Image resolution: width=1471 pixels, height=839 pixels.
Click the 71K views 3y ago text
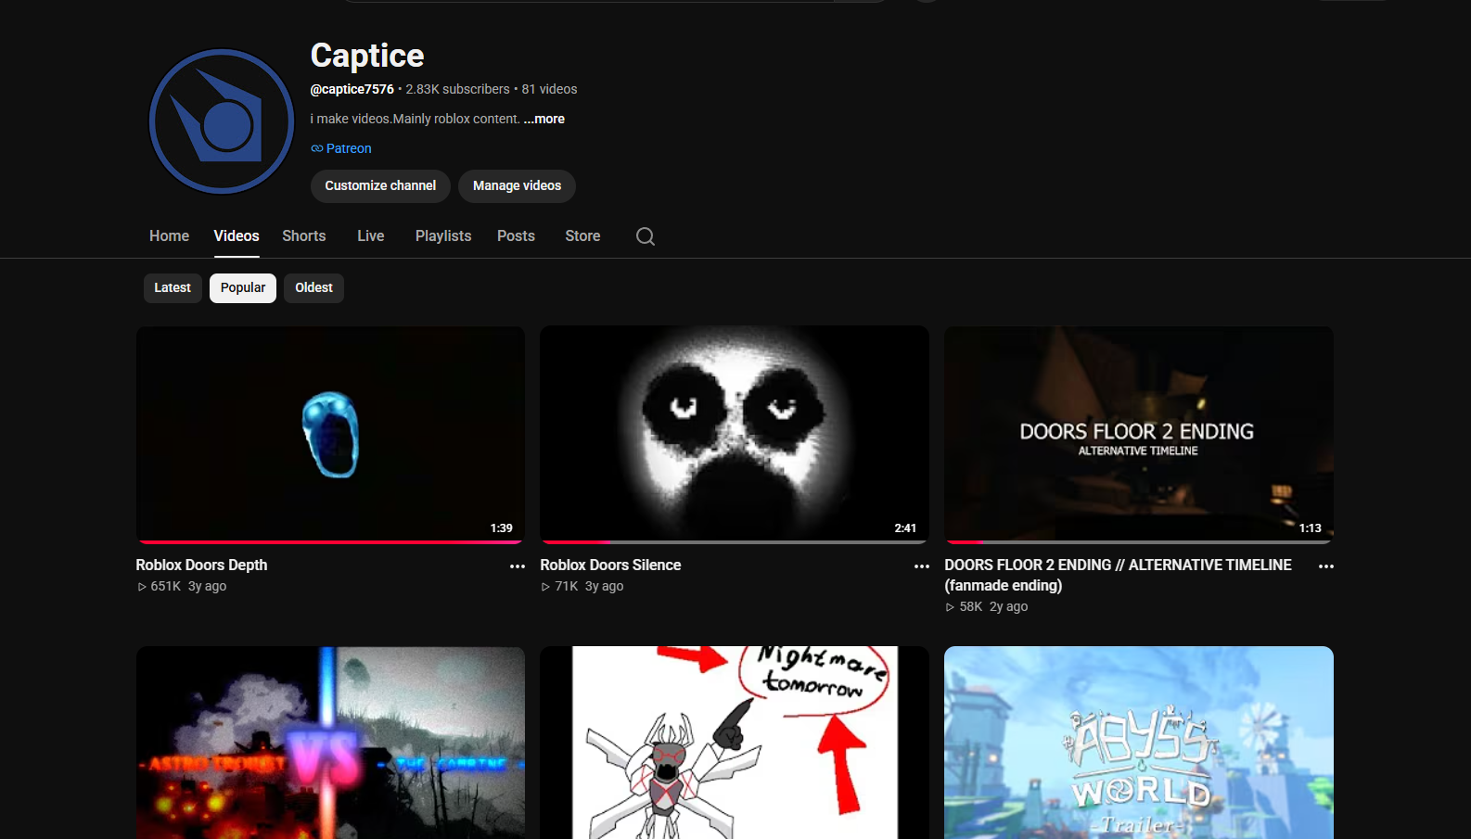[x=582, y=586]
